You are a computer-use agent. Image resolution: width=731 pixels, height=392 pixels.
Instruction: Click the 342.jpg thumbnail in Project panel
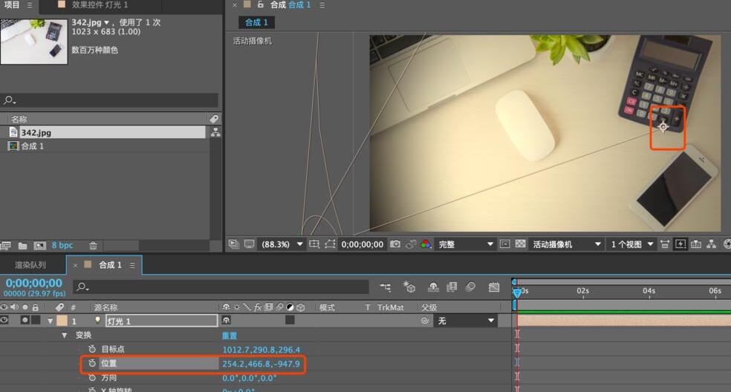click(x=34, y=42)
